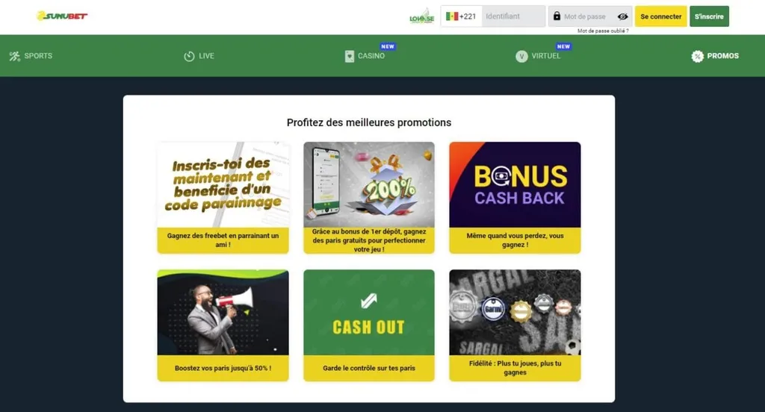The height and width of the screenshot is (412, 765).
Task: Click the Promos percent badge icon
Action: tap(697, 56)
